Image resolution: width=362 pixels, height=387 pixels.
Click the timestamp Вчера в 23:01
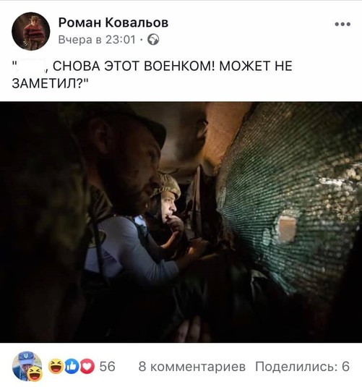[x=97, y=40]
